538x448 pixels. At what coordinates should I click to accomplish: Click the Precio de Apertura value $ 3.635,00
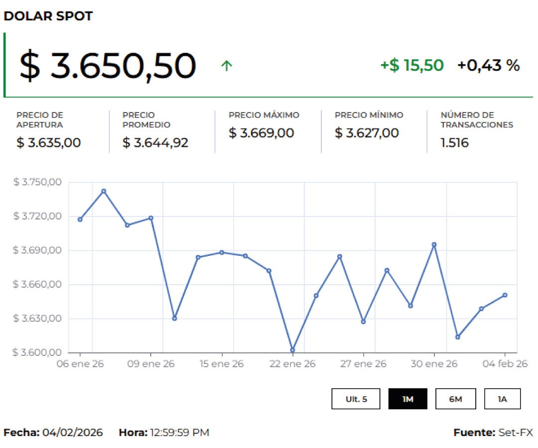click(48, 143)
